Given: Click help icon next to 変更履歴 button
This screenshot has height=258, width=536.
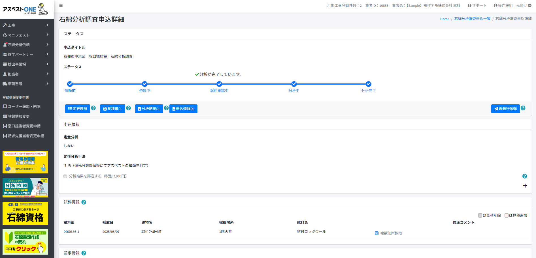Looking at the screenshot, I should [93, 108].
